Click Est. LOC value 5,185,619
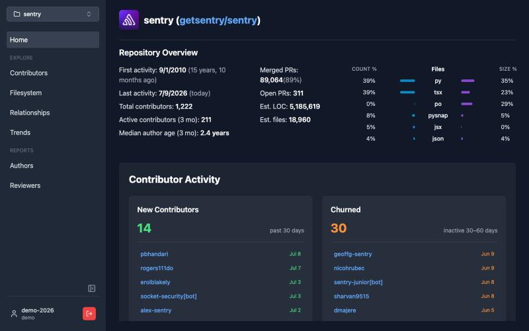 click(305, 107)
